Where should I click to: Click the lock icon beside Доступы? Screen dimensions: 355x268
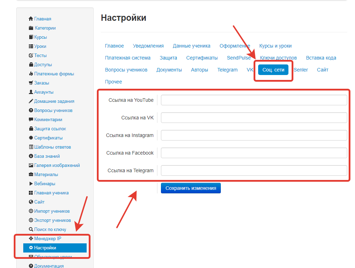tap(31, 65)
